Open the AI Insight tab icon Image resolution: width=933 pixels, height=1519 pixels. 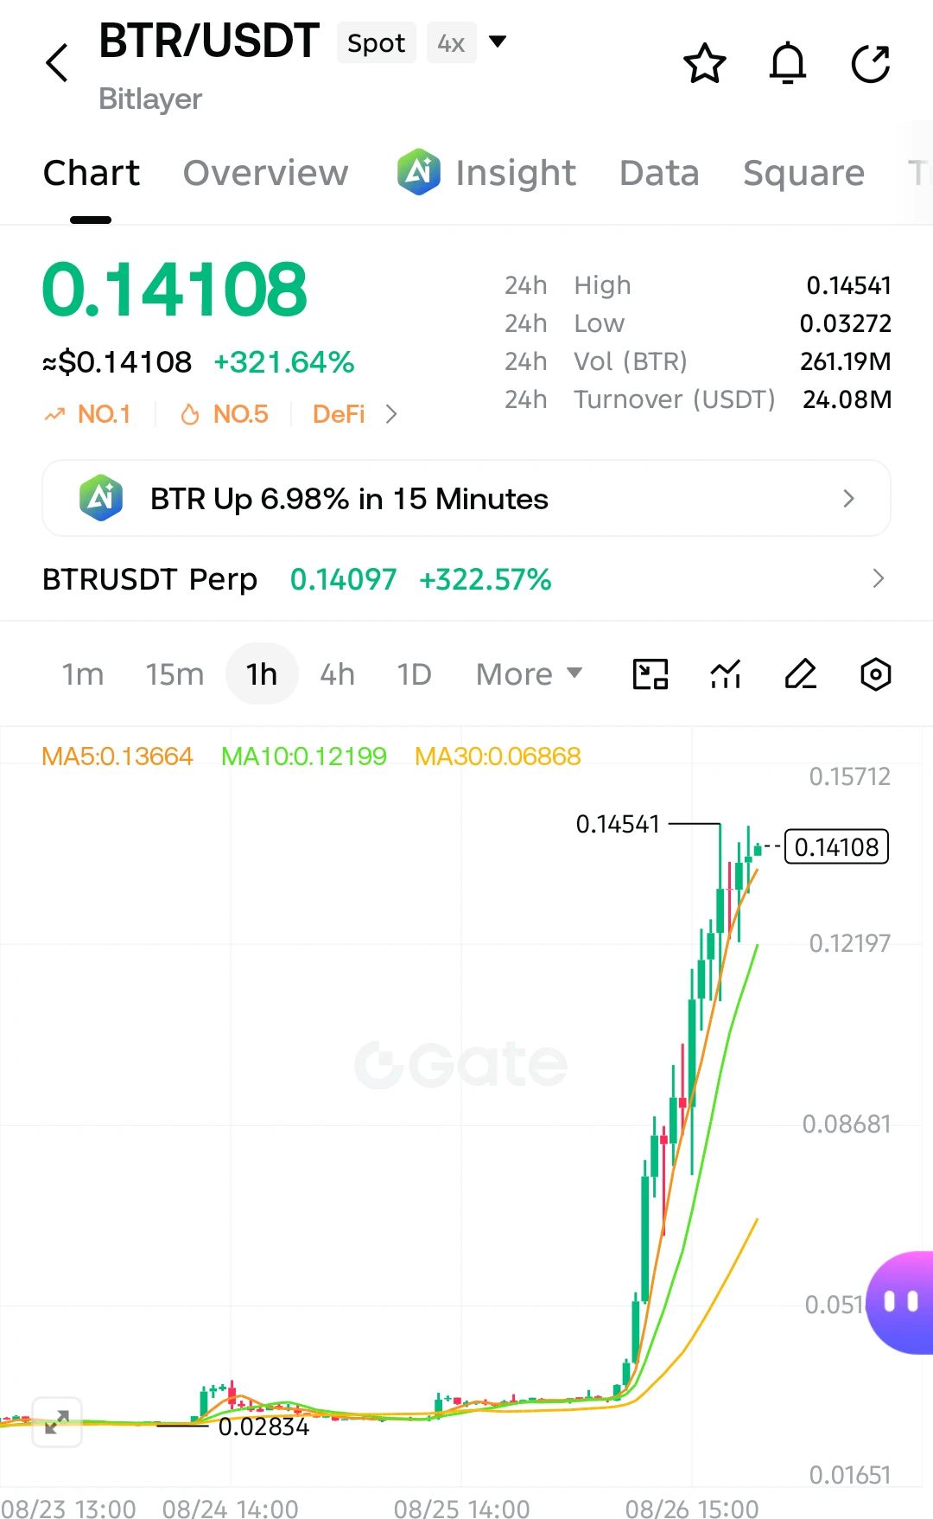click(419, 171)
